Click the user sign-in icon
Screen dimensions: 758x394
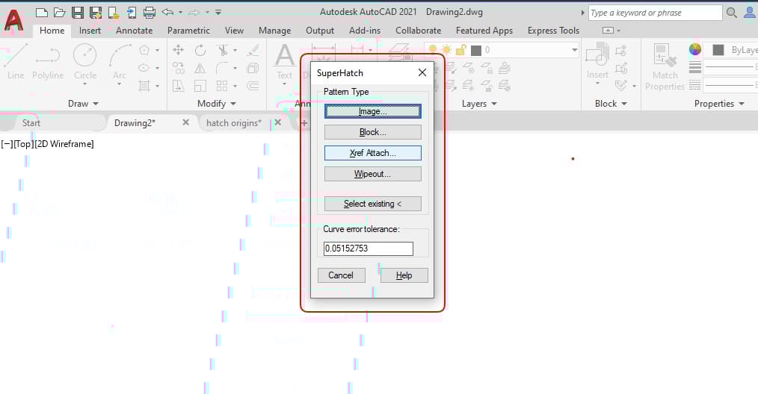(750, 13)
